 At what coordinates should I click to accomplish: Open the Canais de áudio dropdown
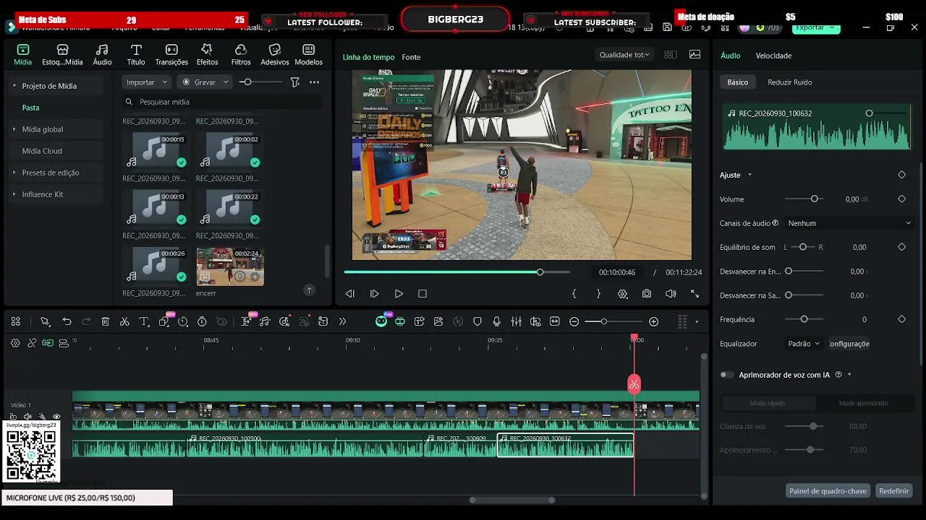[x=849, y=223]
